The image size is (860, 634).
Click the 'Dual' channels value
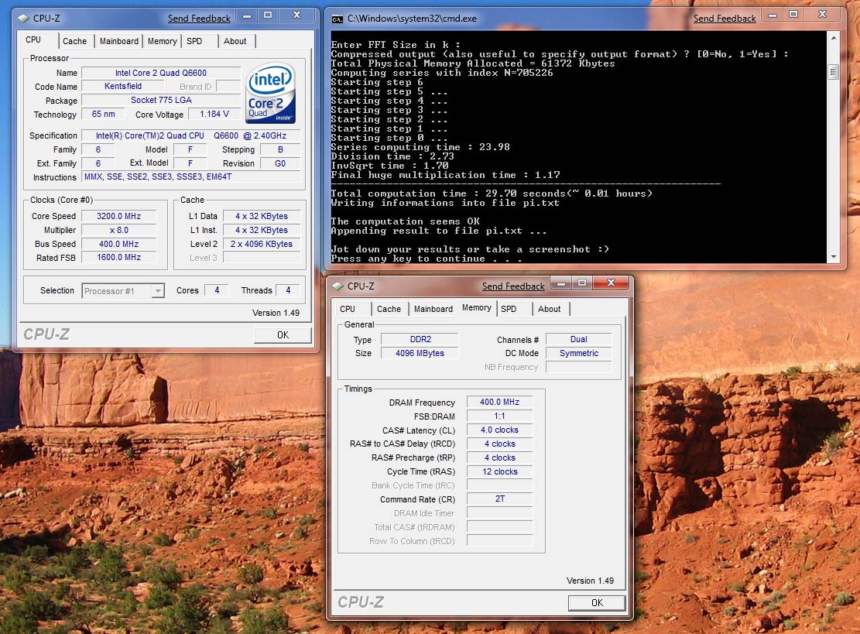(x=579, y=340)
